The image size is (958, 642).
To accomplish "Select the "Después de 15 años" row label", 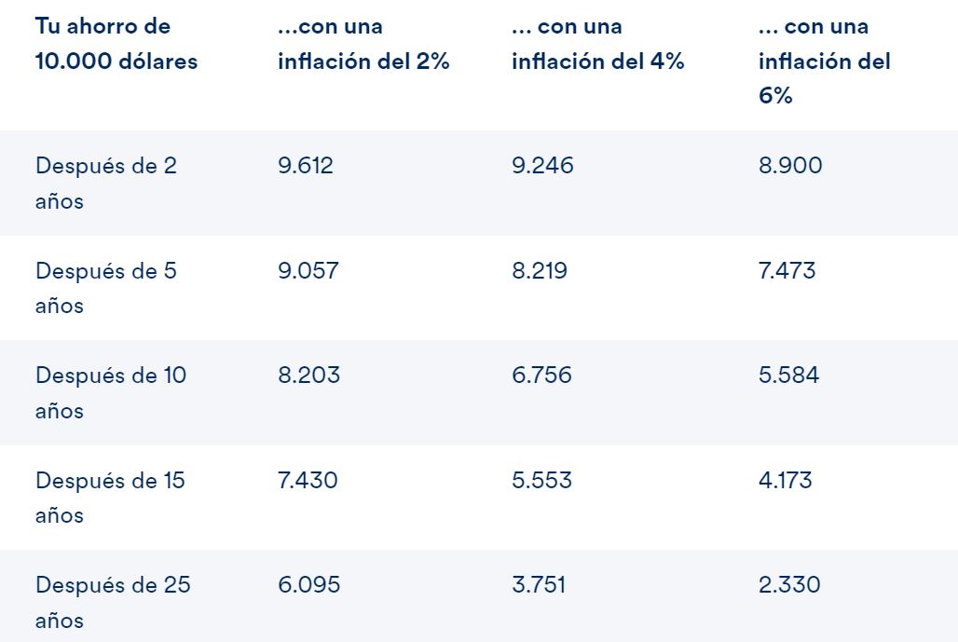I will [x=110, y=498].
